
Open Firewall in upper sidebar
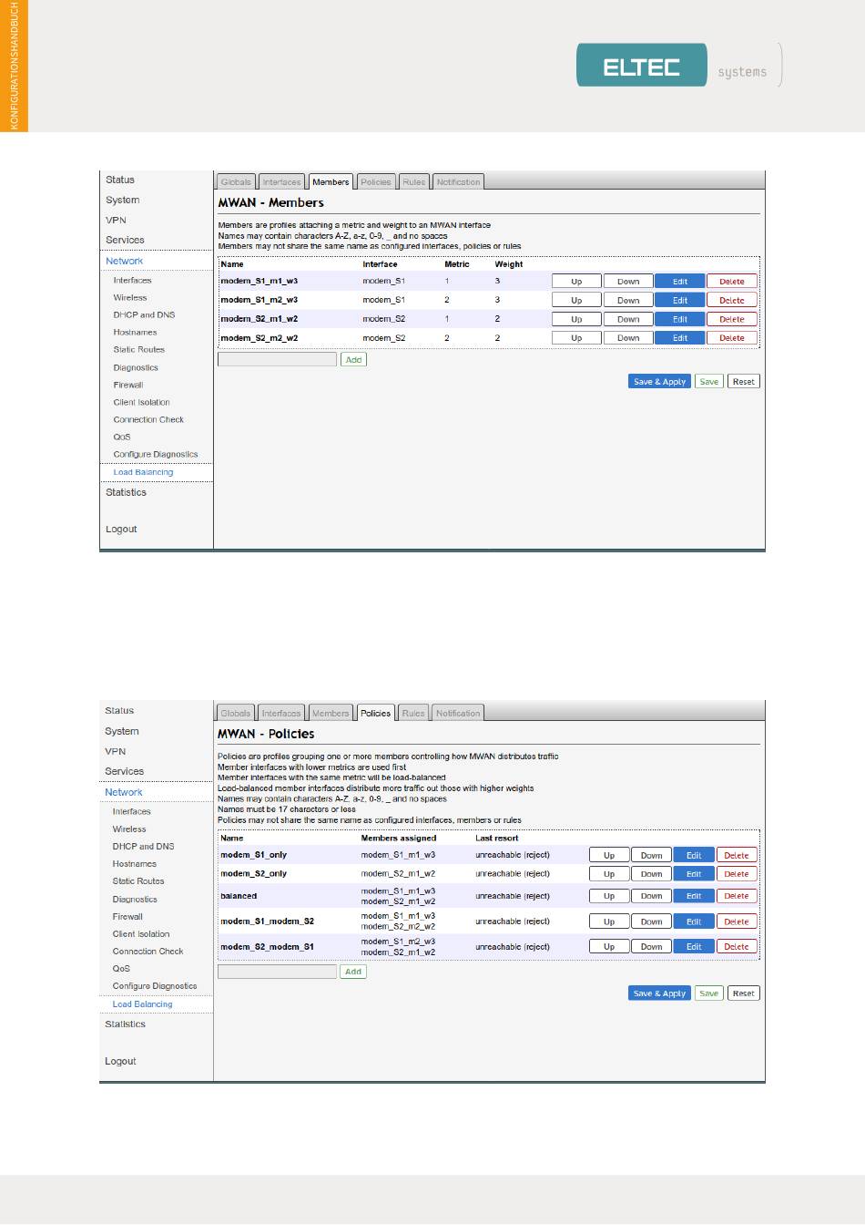point(128,385)
